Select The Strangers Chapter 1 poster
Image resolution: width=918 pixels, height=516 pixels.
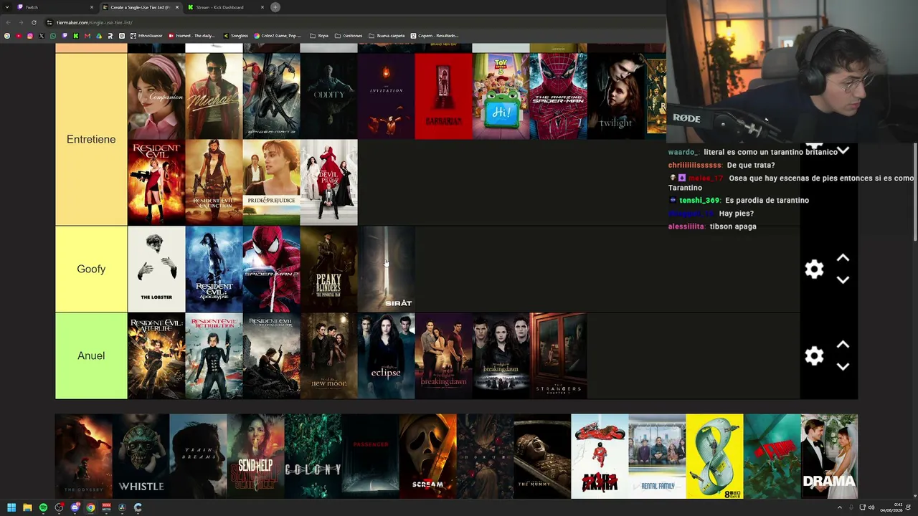click(x=558, y=356)
